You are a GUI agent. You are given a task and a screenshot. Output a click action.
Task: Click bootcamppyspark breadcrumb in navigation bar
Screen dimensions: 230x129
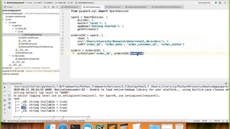15,3
